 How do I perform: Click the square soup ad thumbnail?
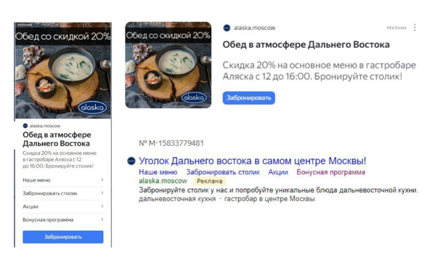168,65
